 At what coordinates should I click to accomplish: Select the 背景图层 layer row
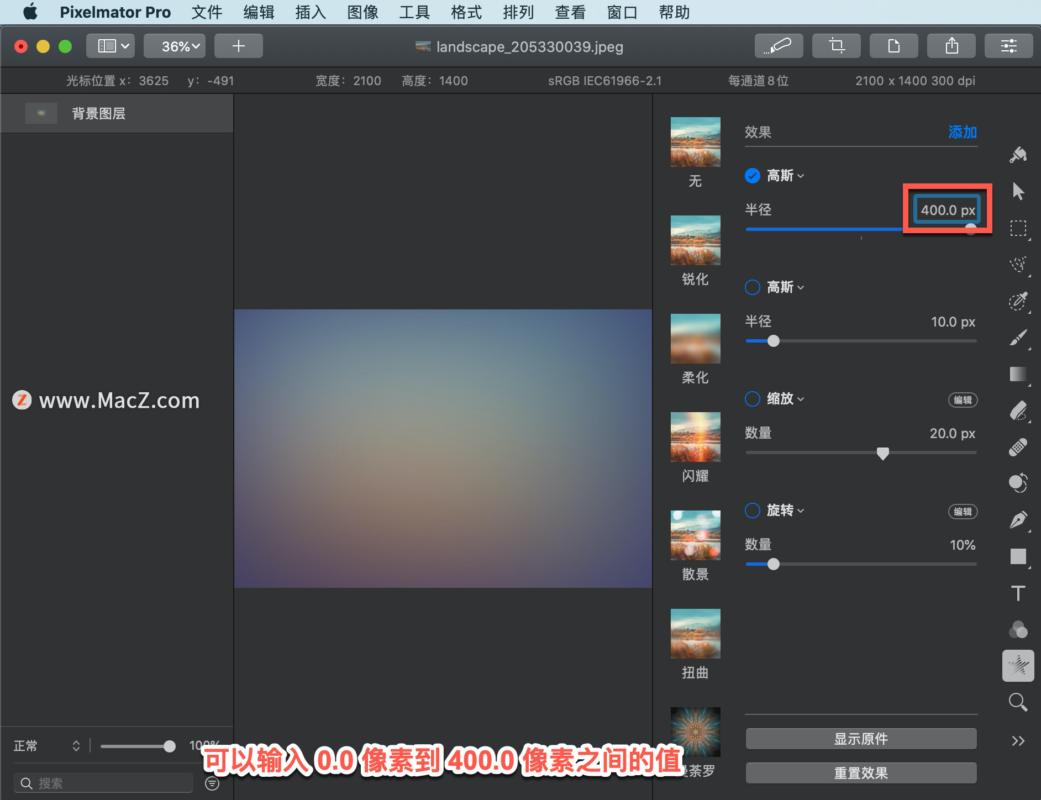[x=117, y=113]
